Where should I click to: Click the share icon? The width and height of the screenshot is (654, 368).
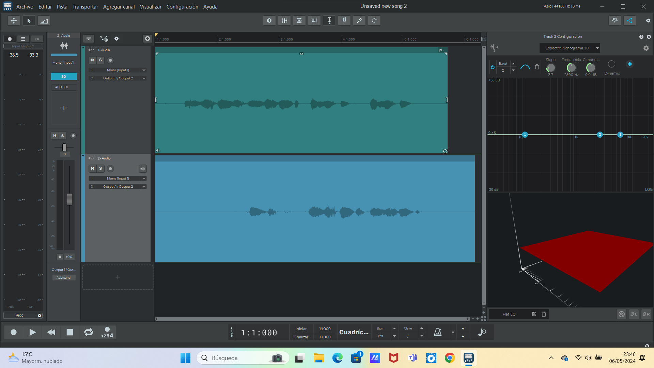click(x=629, y=20)
